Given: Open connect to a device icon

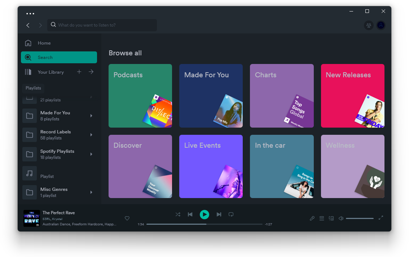Looking at the screenshot, I should pos(331,218).
